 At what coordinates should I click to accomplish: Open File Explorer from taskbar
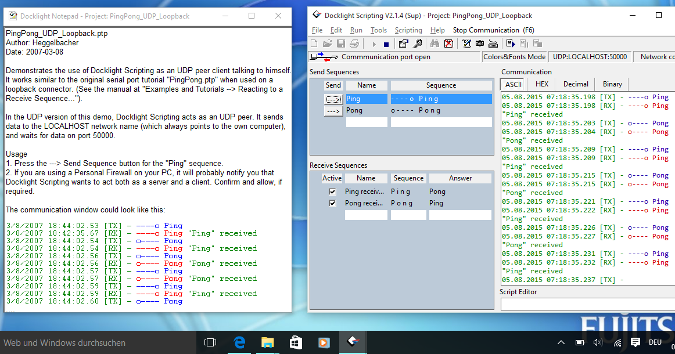(x=267, y=342)
